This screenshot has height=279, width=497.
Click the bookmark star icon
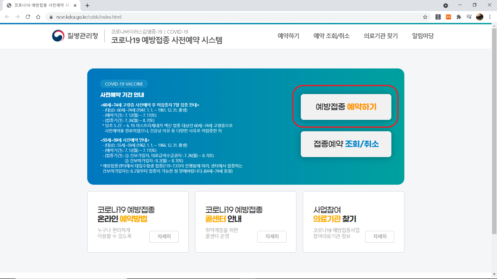(425, 17)
